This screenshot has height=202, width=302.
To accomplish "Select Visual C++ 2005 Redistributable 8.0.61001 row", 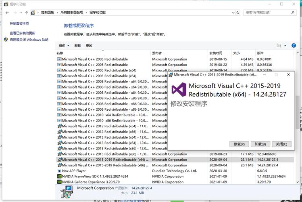I will click(175, 59).
